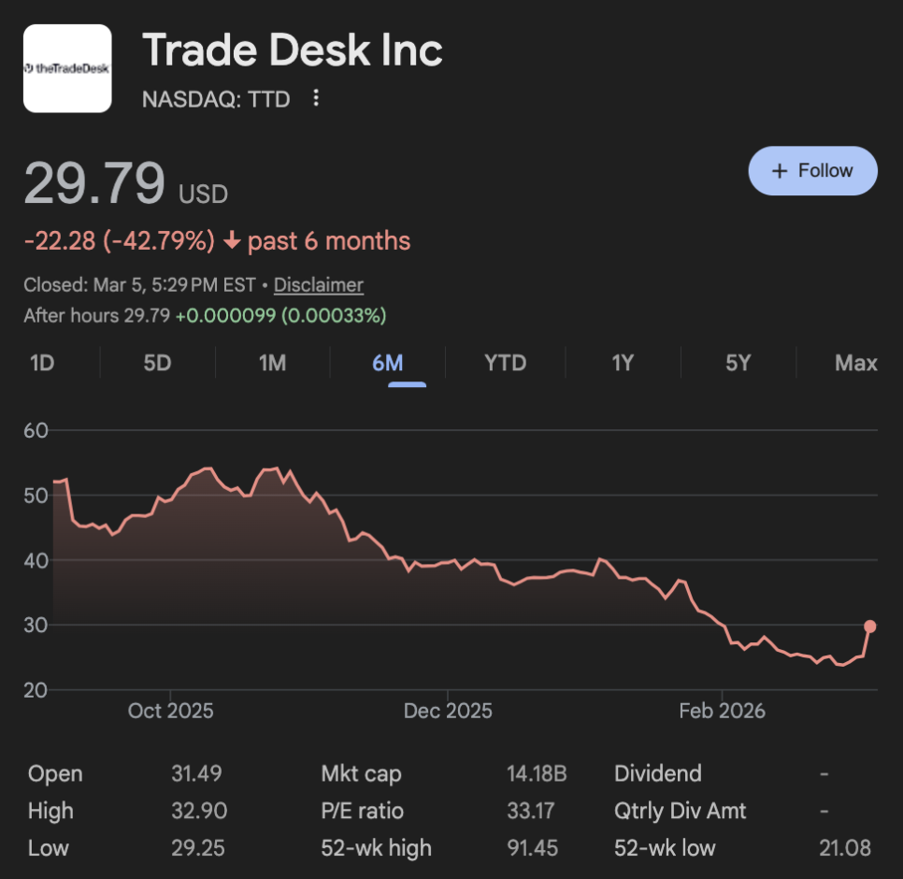Select the 6M chart tab
This screenshot has width=903, height=879.
(387, 363)
